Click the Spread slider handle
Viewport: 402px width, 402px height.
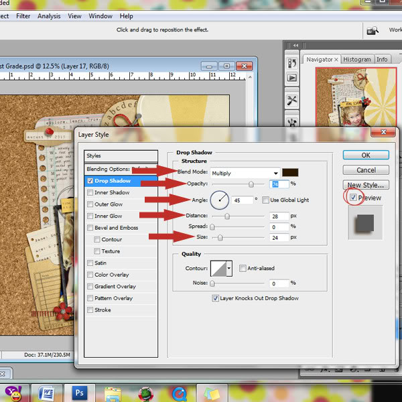(x=212, y=227)
